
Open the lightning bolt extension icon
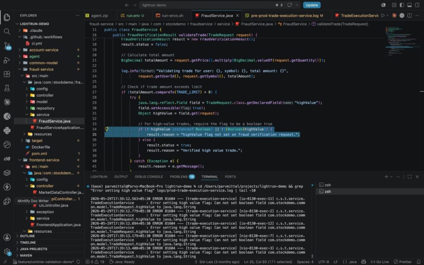7,187
